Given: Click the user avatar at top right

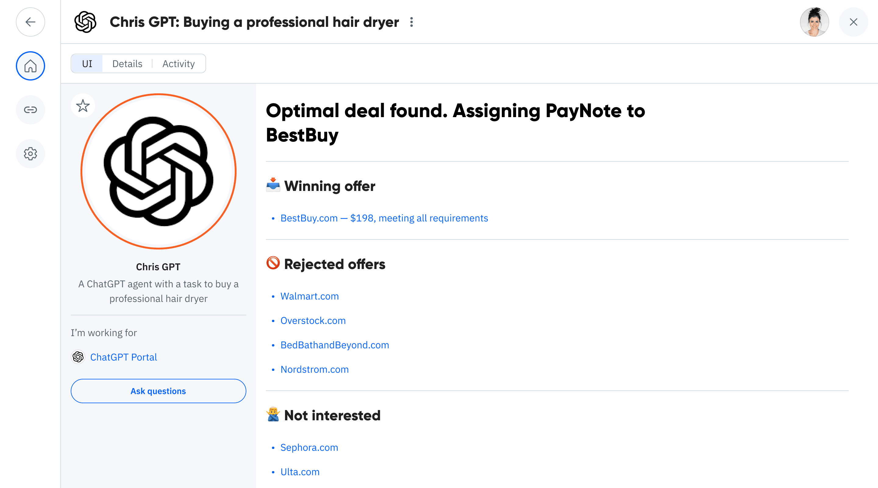Looking at the screenshot, I should [x=814, y=22].
